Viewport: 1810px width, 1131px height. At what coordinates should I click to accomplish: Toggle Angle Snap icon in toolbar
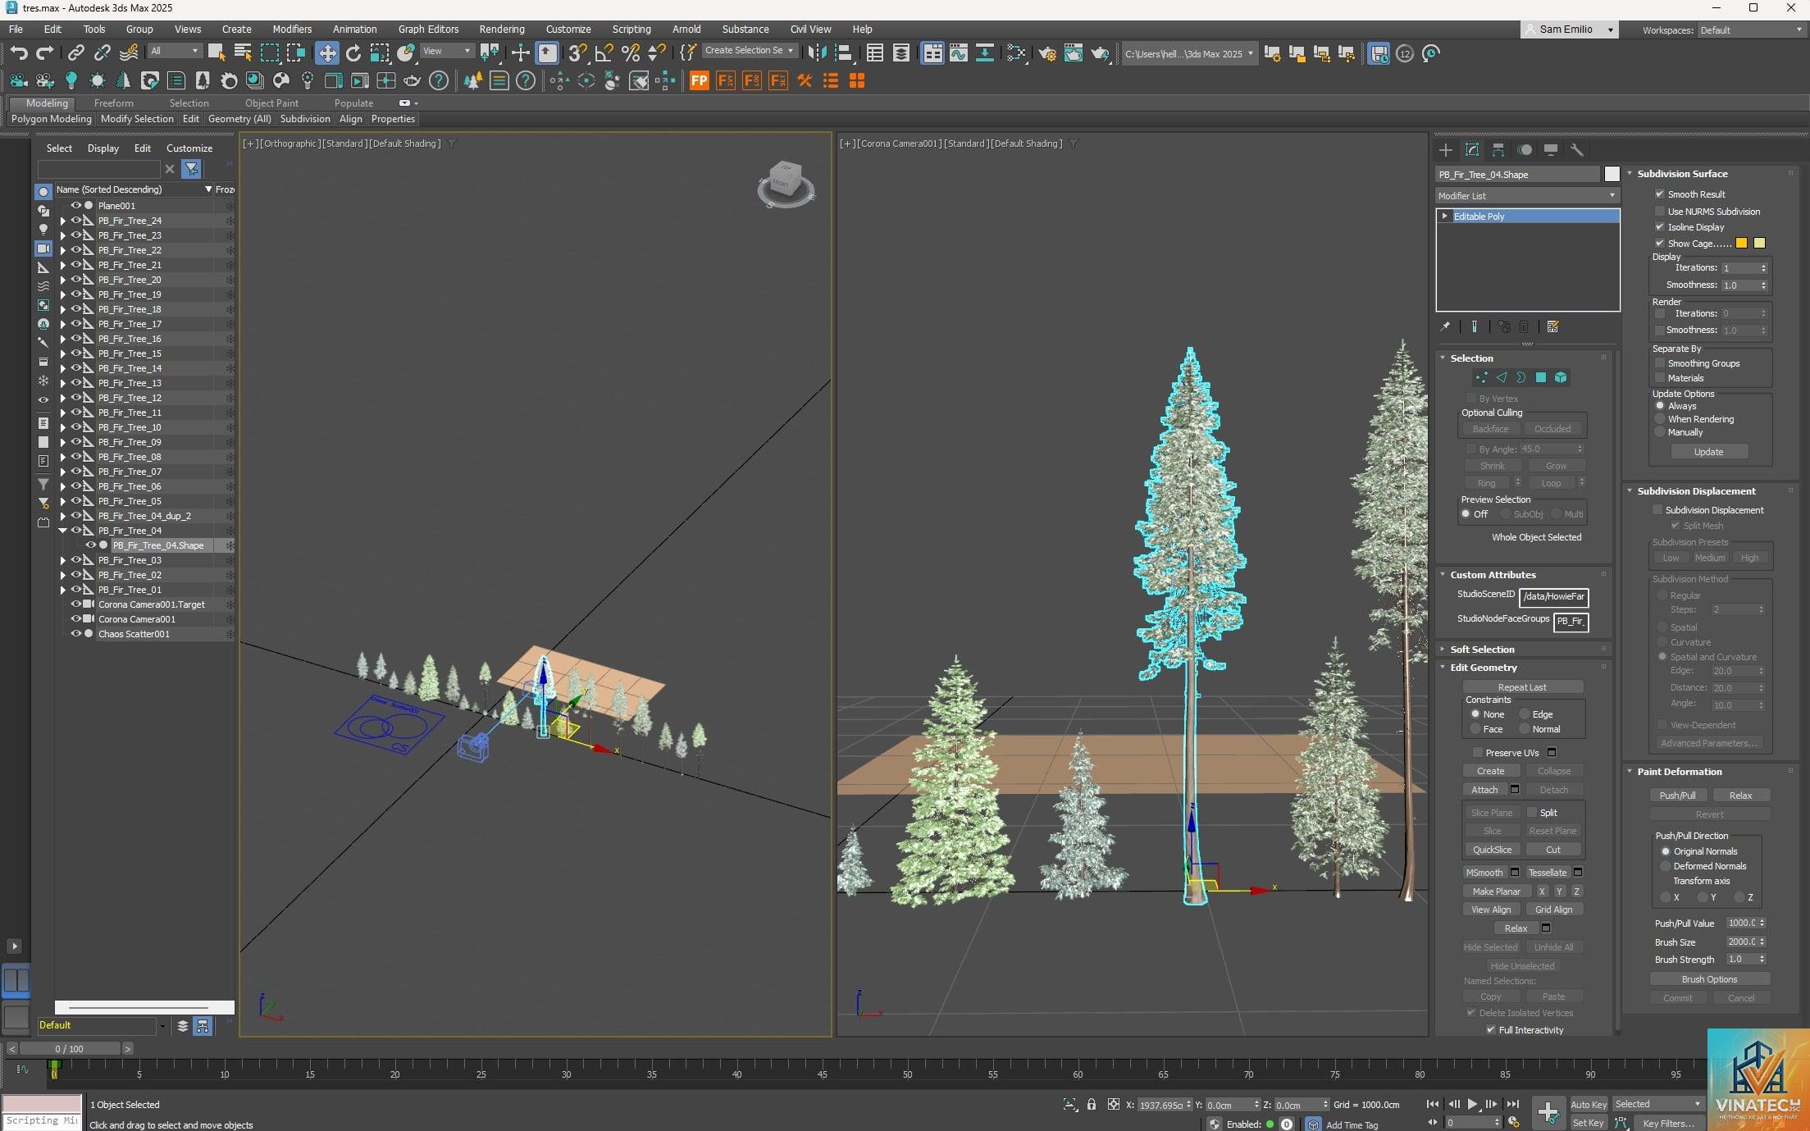pyautogui.click(x=604, y=53)
